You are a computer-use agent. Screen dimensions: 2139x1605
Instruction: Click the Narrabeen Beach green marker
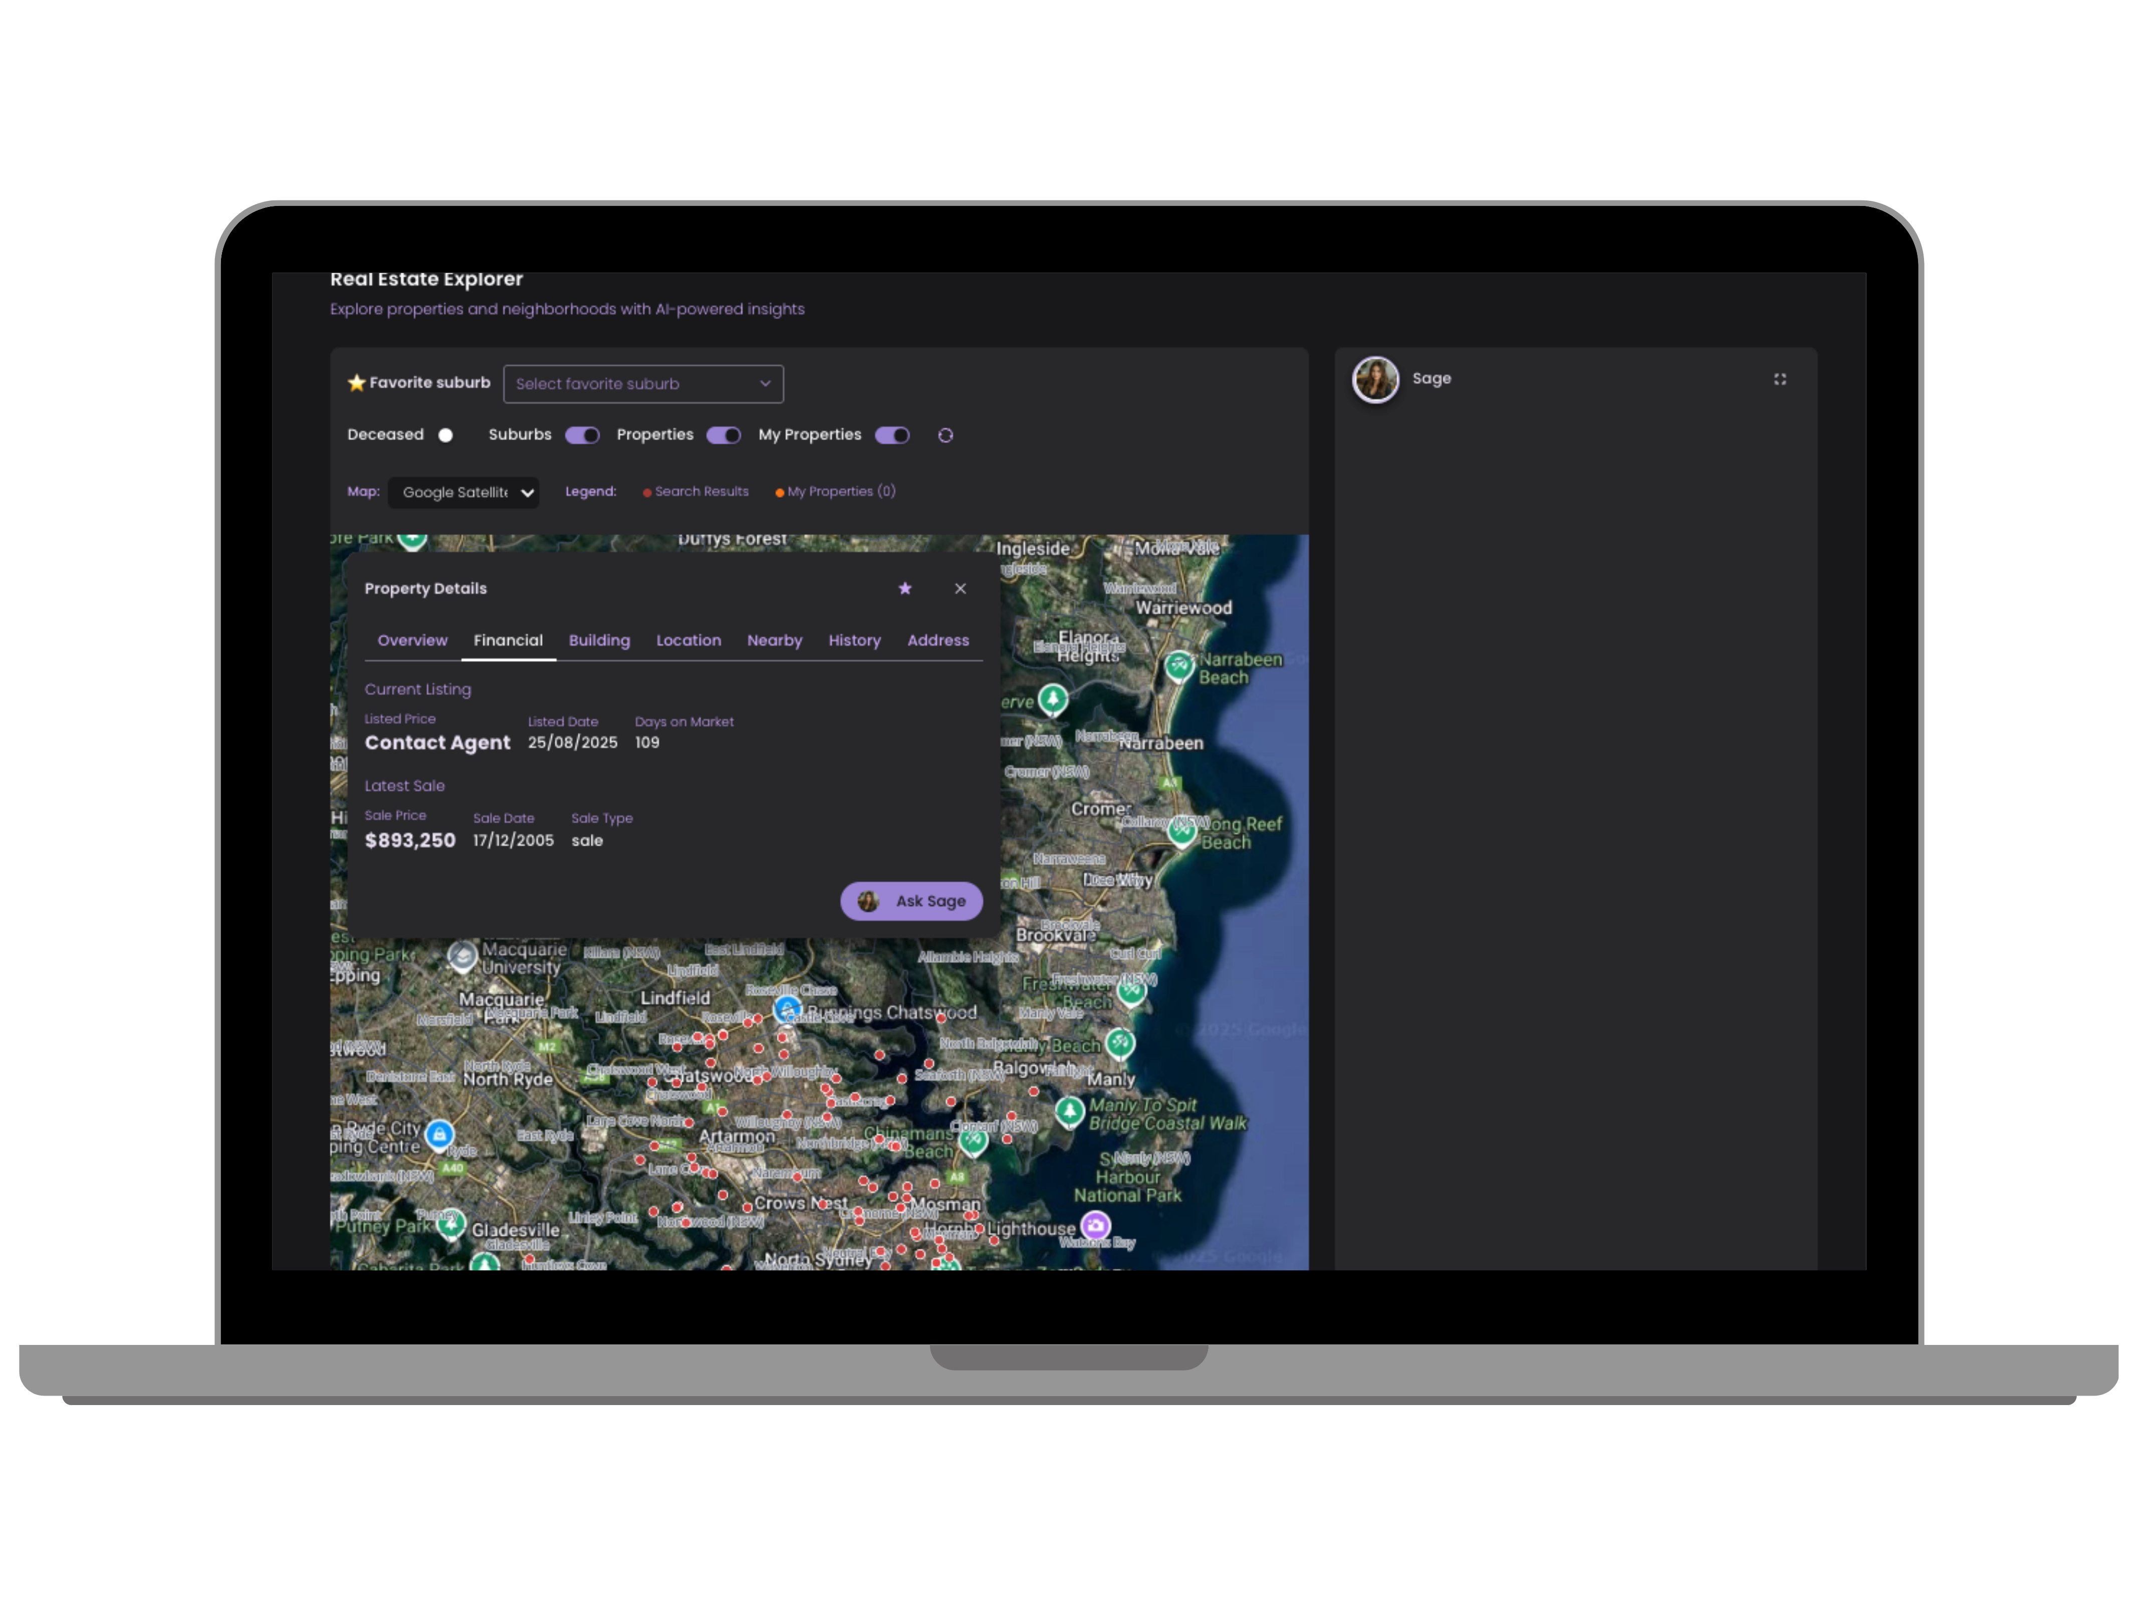tap(1178, 665)
